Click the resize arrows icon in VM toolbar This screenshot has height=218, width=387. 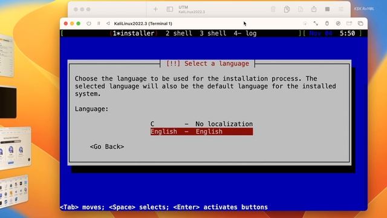tap(316, 24)
